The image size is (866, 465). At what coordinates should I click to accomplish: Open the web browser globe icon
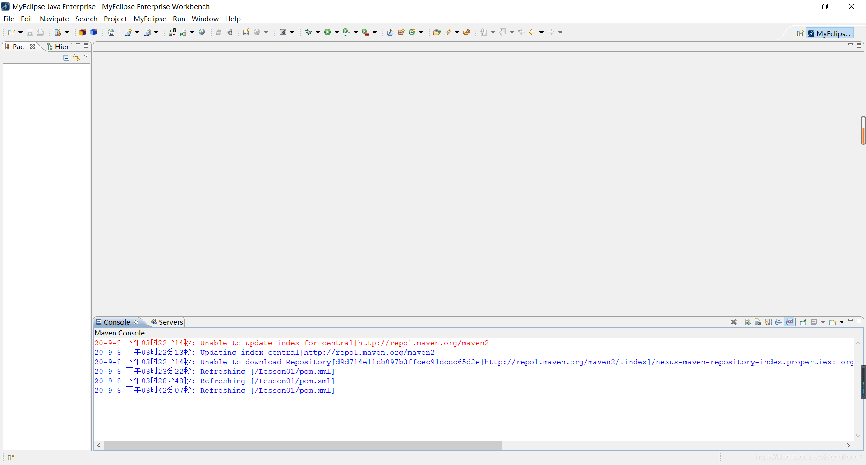pyautogui.click(x=202, y=32)
